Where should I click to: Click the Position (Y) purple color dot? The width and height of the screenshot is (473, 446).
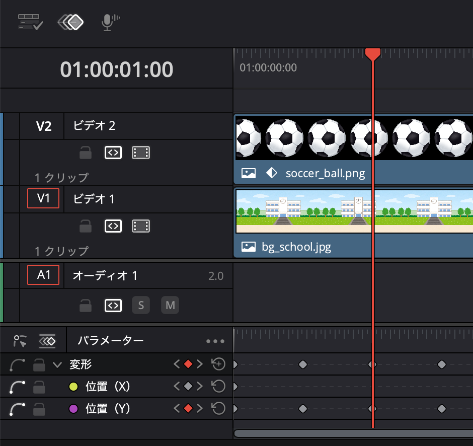tap(73, 409)
